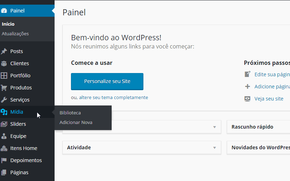Collapse the Atividade panel arrow

[x=215, y=148]
